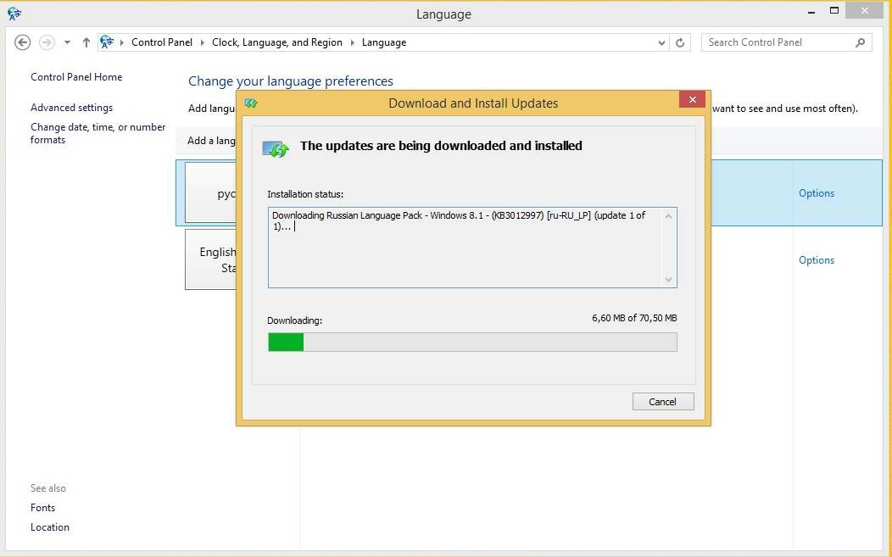Image resolution: width=892 pixels, height=557 pixels.
Task: Expand the address bar history dropdown
Action: [662, 42]
